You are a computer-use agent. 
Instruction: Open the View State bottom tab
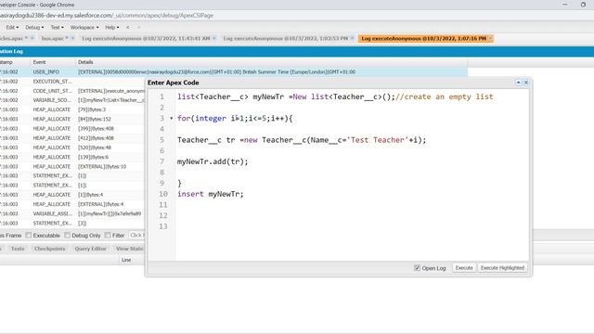click(129, 249)
